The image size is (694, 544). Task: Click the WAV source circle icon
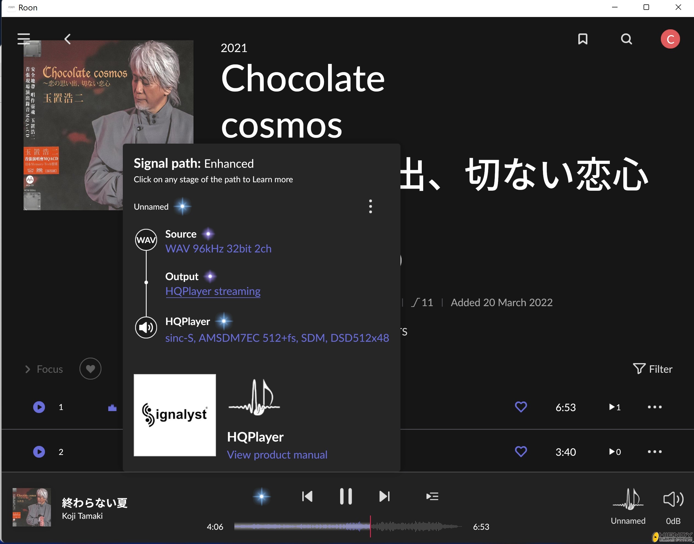[146, 240]
